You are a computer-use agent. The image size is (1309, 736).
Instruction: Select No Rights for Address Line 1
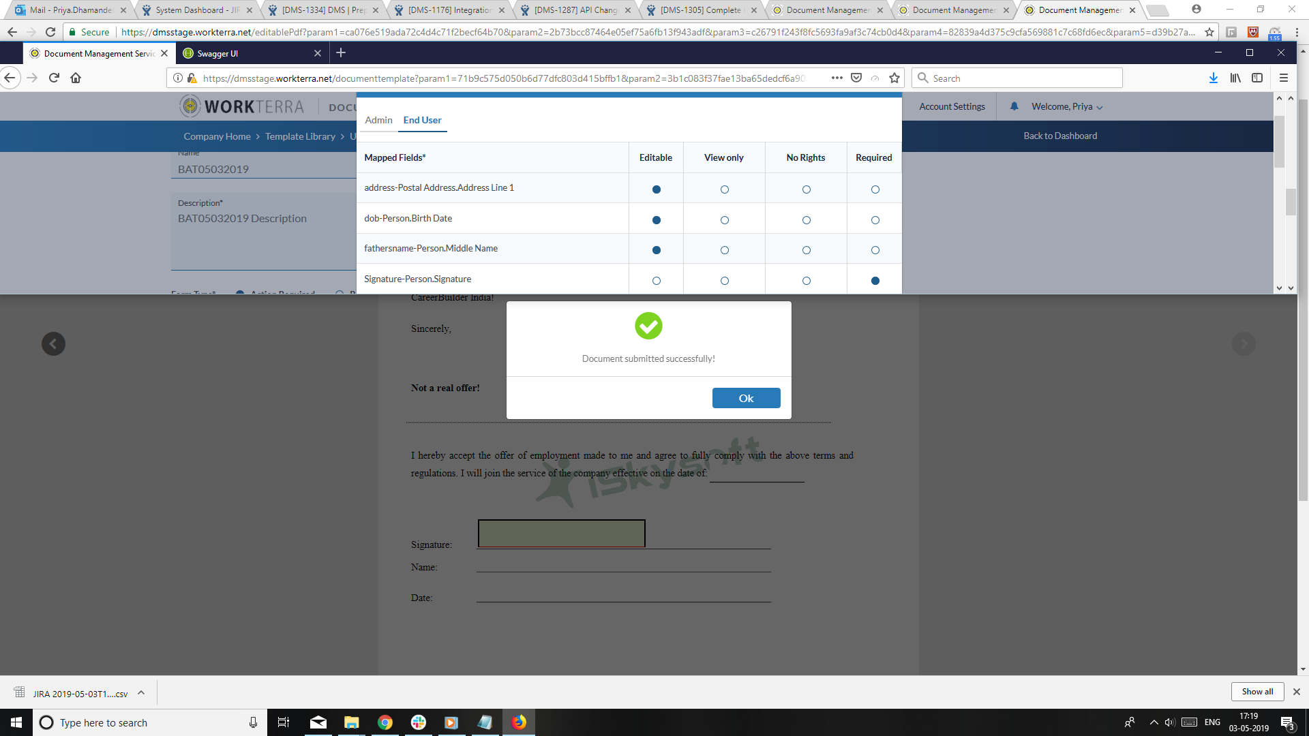click(806, 189)
